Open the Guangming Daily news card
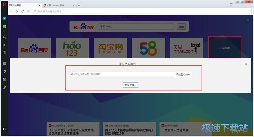The image size is (254, 137). pyautogui.click(x=73, y=130)
